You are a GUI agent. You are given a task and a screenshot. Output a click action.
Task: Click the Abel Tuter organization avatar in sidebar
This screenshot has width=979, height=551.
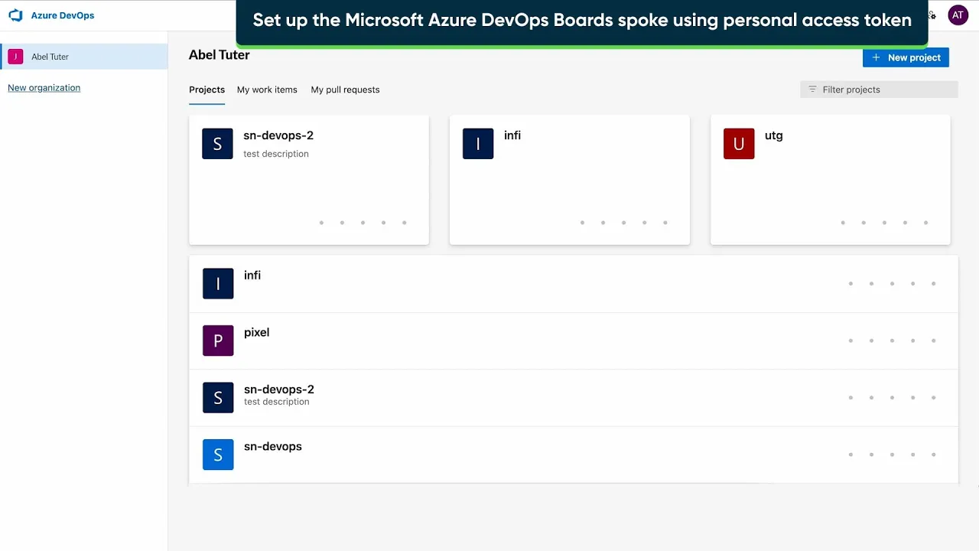[x=15, y=57]
